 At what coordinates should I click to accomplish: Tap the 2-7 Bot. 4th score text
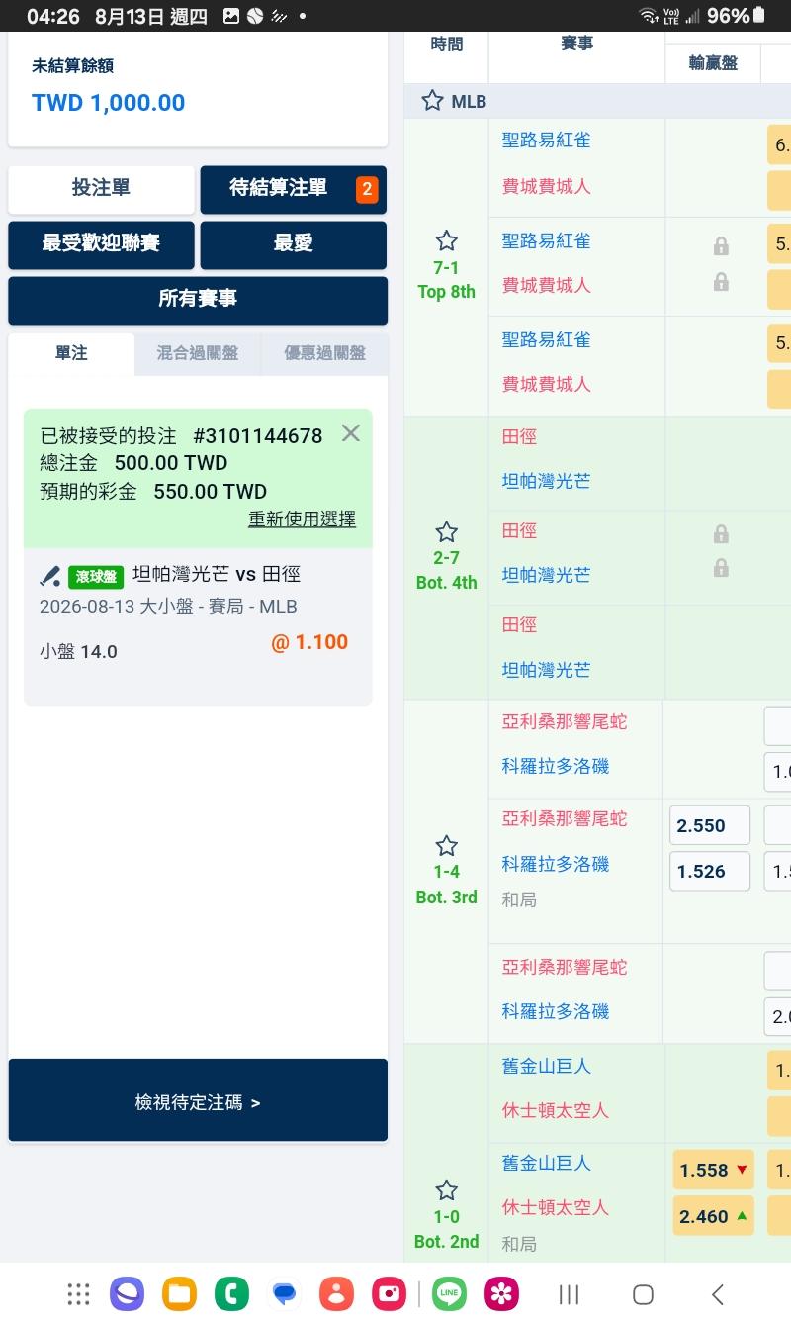[x=447, y=570]
